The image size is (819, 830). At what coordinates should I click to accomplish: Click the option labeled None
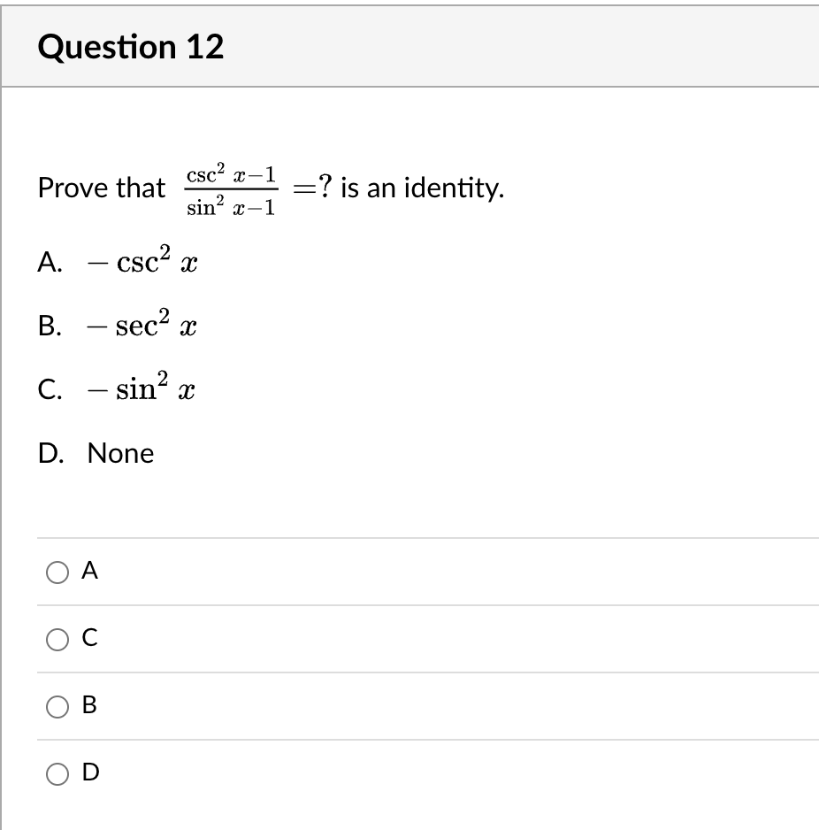click(x=120, y=452)
